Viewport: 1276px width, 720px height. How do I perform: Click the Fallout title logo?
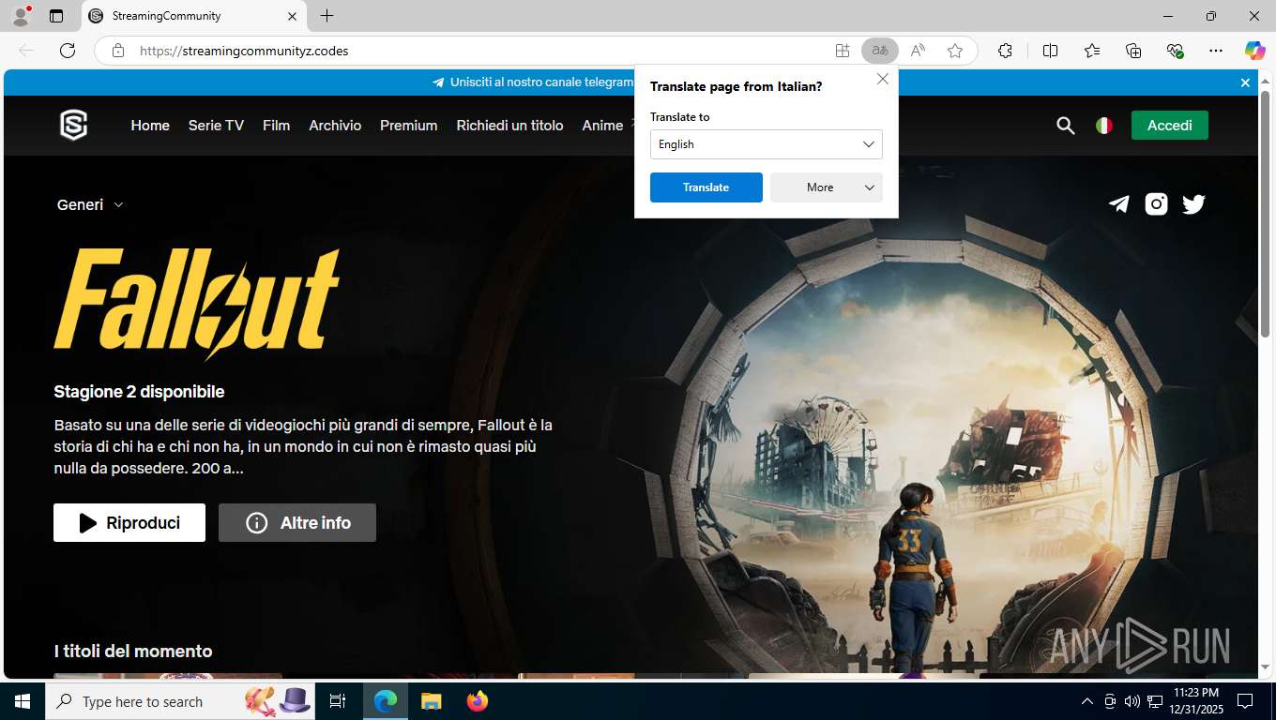click(197, 305)
